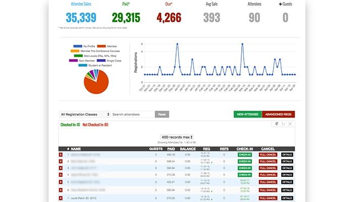Open Details for row 3
The width and height of the screenshot is (354, 202).
287,168
